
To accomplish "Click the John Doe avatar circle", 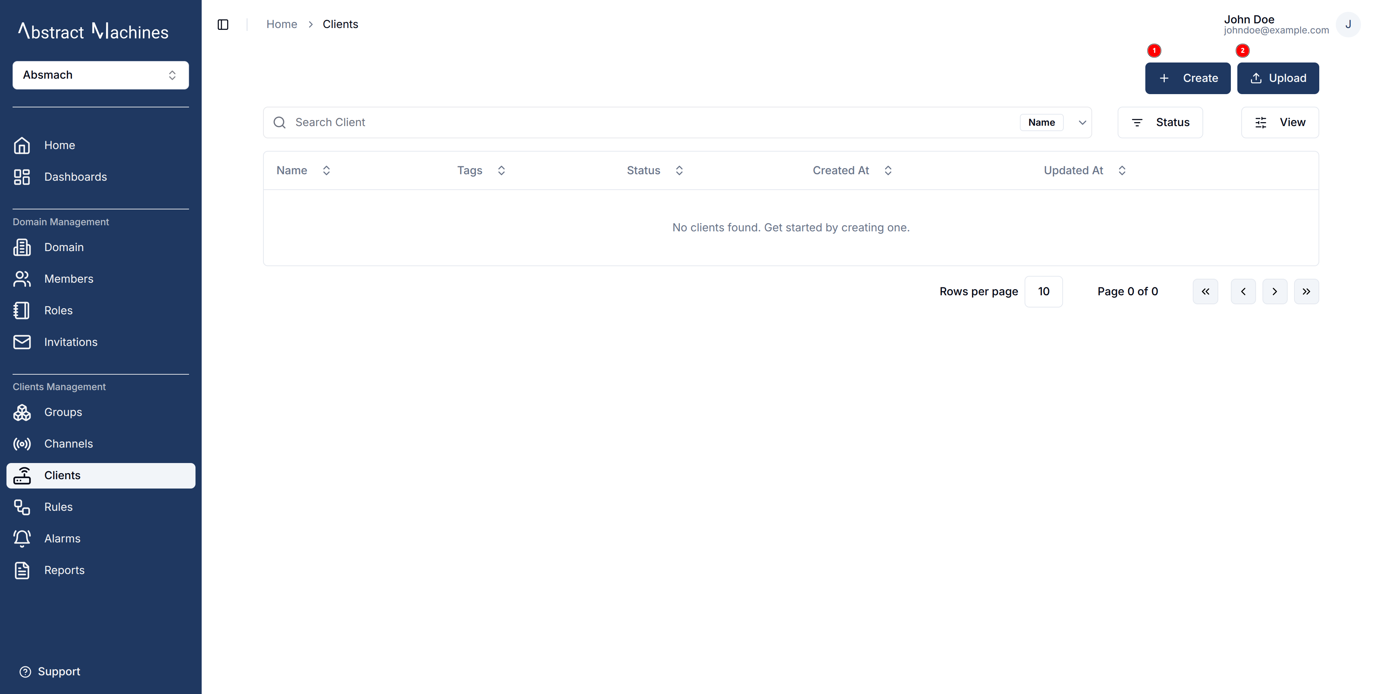I will [1348, 25].
